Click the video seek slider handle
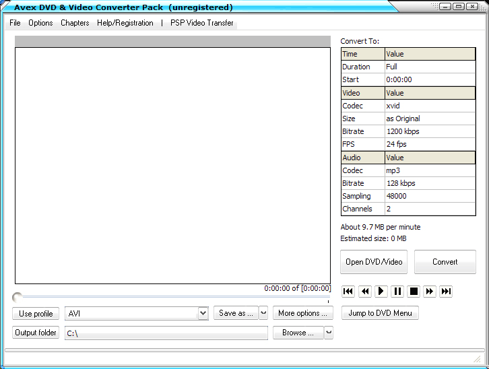 tap(18, 297)
